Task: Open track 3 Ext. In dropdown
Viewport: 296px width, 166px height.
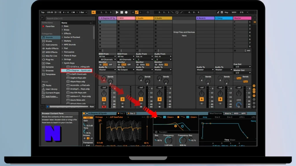Action: coord(145,56)
